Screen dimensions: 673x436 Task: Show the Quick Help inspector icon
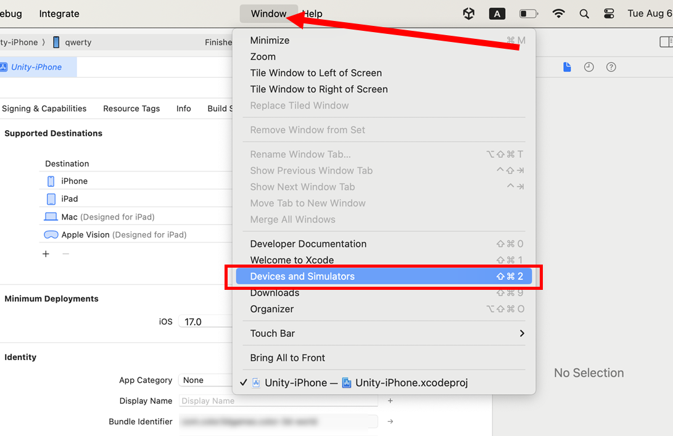click(611, 67)
